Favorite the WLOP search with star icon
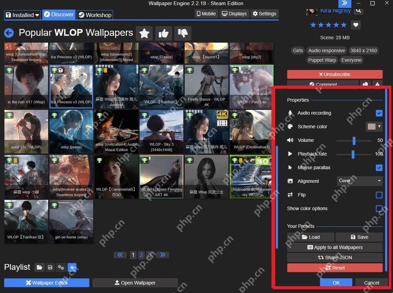Image resolution: width=393 pixels, height=293 pixels. coord(144,33)
